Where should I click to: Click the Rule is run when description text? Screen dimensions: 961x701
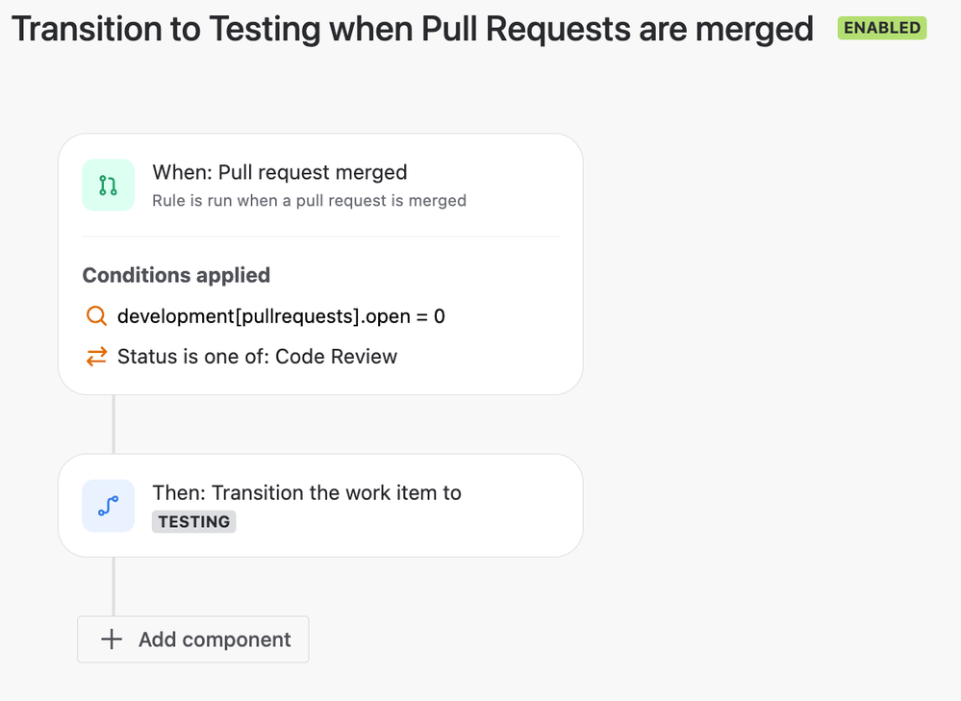[x=309, y=200]
